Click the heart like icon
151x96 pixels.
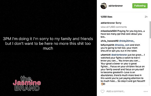pos(102,91)
